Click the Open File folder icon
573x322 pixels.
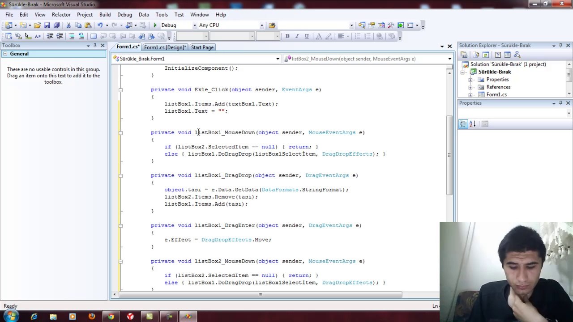pos(38,25)
